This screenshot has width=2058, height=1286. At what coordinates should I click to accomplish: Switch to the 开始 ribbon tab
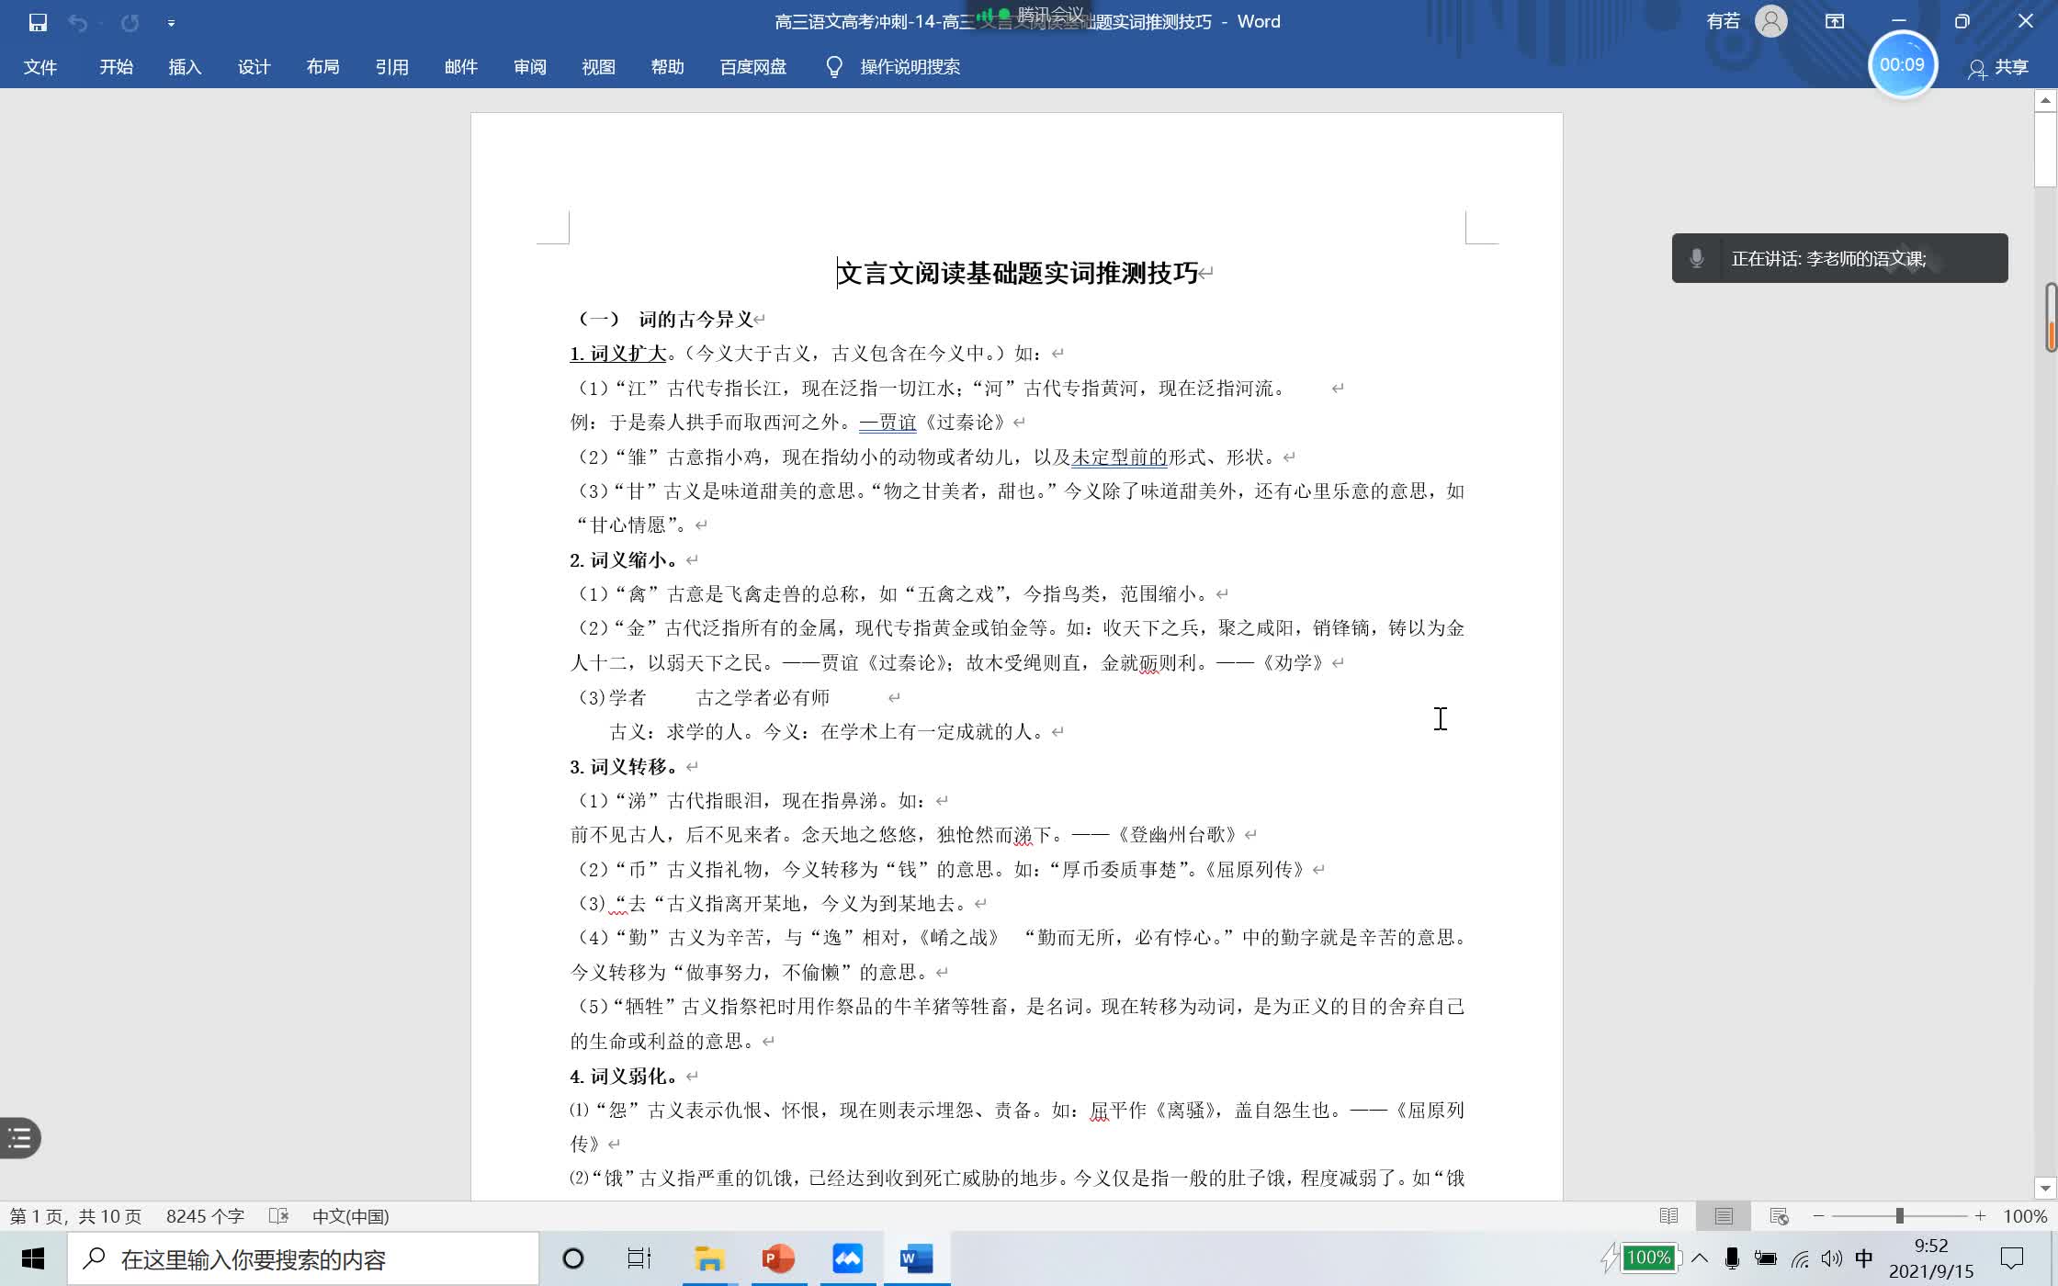coord(117,67)
